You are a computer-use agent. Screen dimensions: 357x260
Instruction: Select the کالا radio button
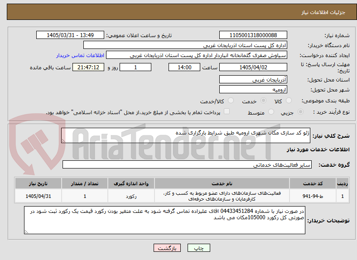[289, 101]
